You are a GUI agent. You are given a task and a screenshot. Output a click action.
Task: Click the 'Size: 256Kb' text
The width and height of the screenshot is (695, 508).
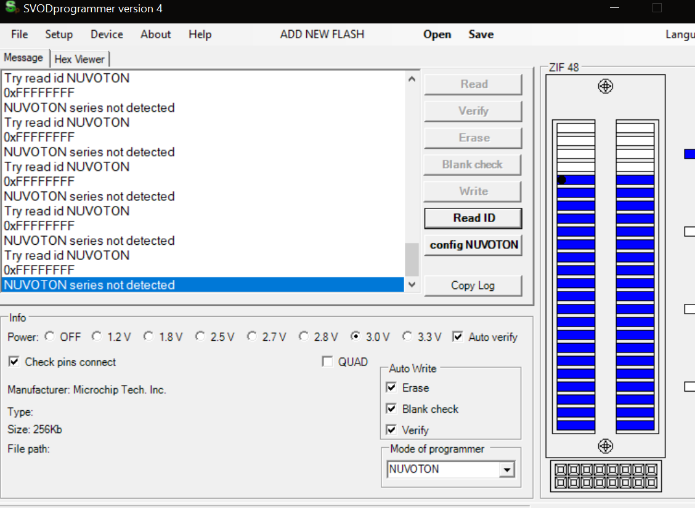tap(35, 429)
